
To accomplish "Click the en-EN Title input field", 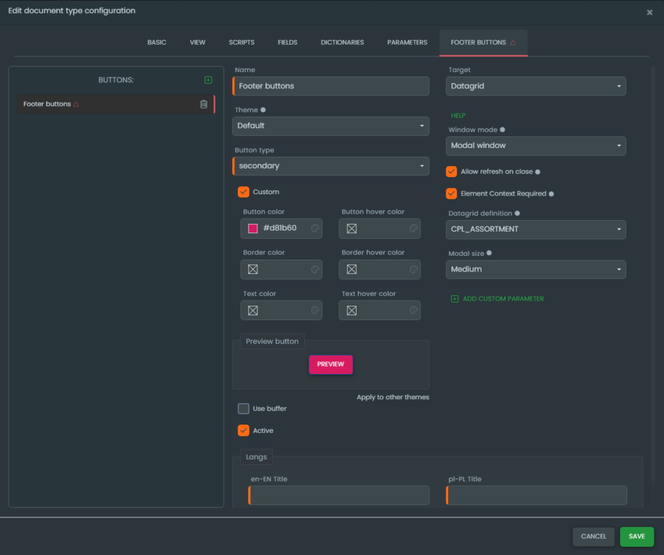I will coord(338,495).
